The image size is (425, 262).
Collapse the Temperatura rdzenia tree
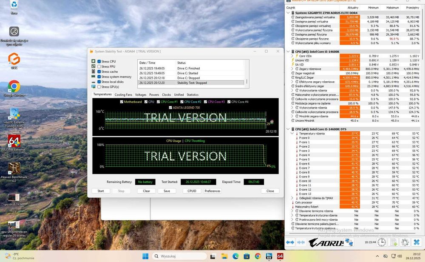(292, 134)
